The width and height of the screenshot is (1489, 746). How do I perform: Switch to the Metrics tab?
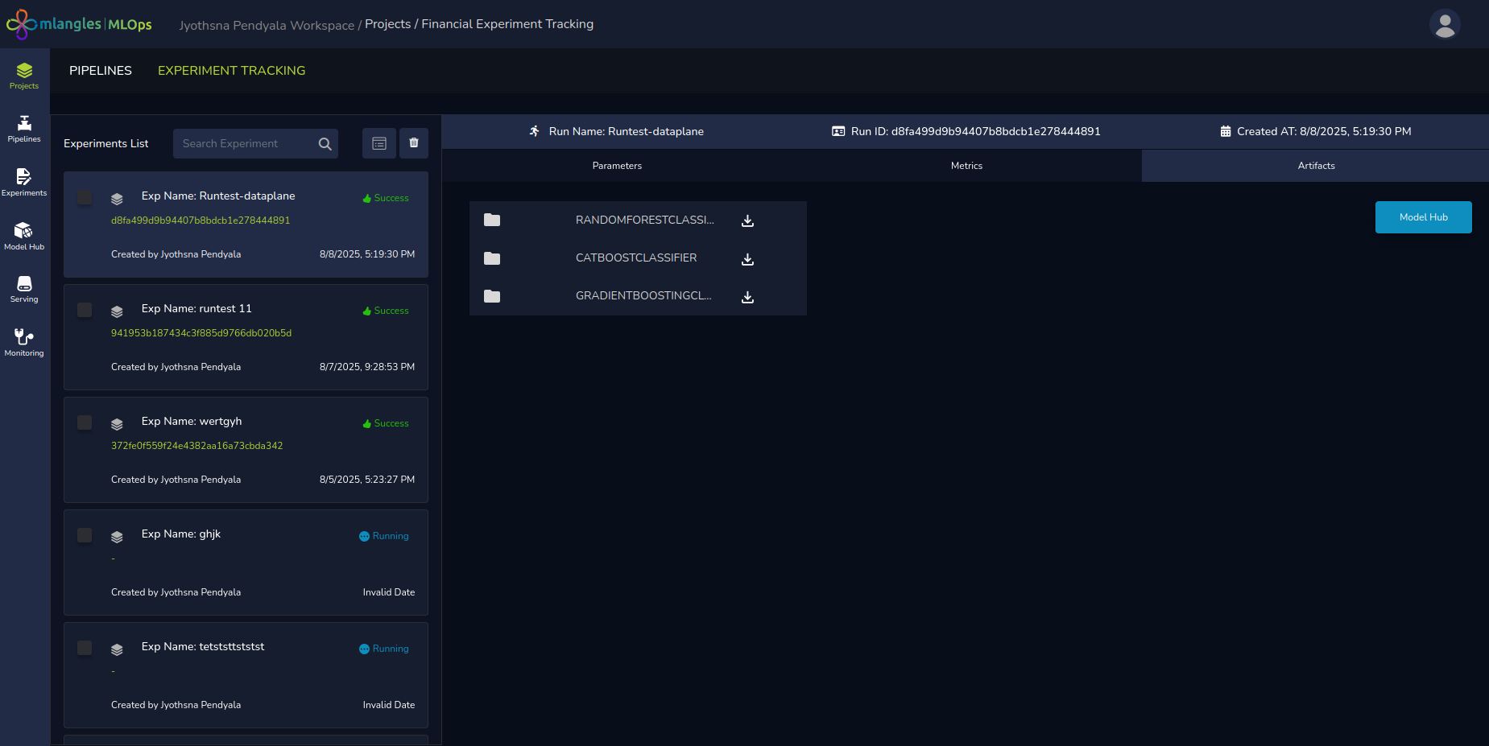point(966,166)
